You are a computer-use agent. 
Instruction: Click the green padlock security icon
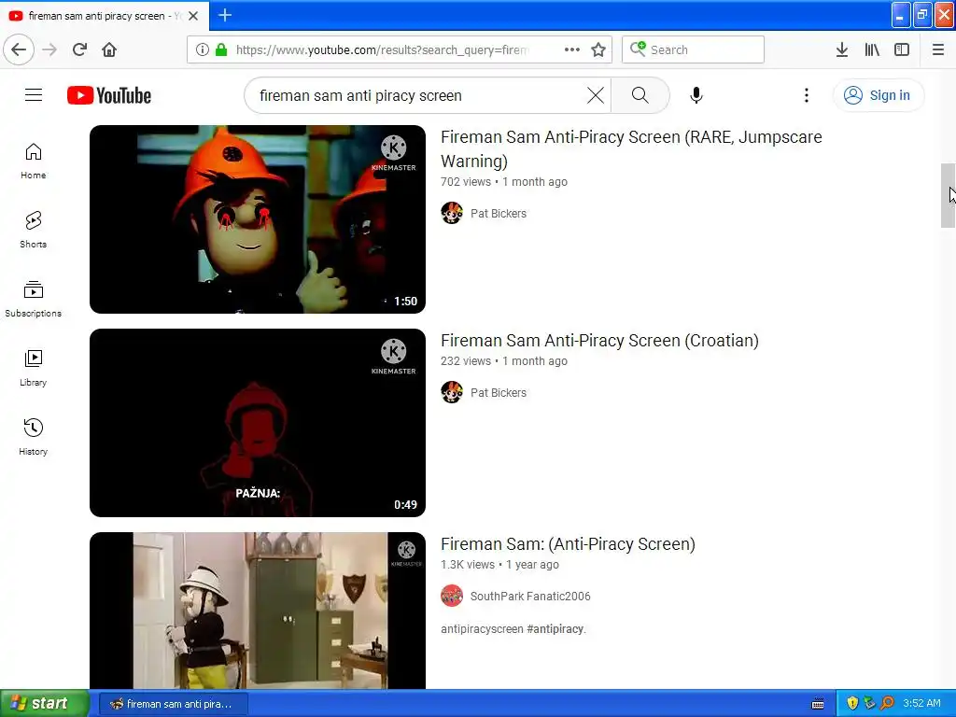221,49
